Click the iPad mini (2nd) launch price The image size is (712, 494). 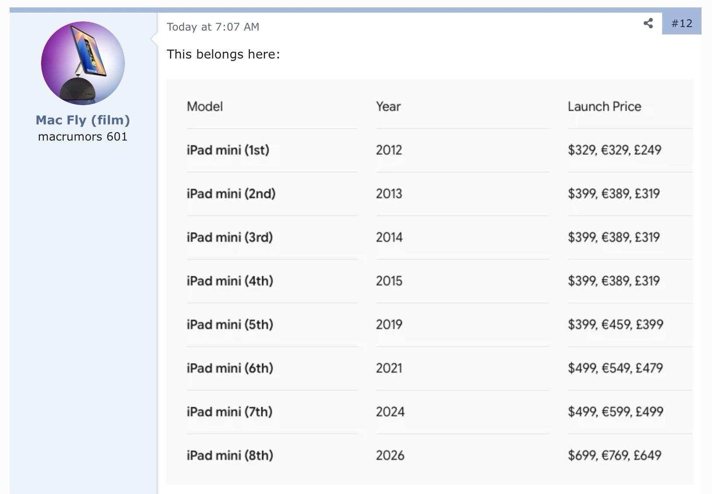click(614, 194)
